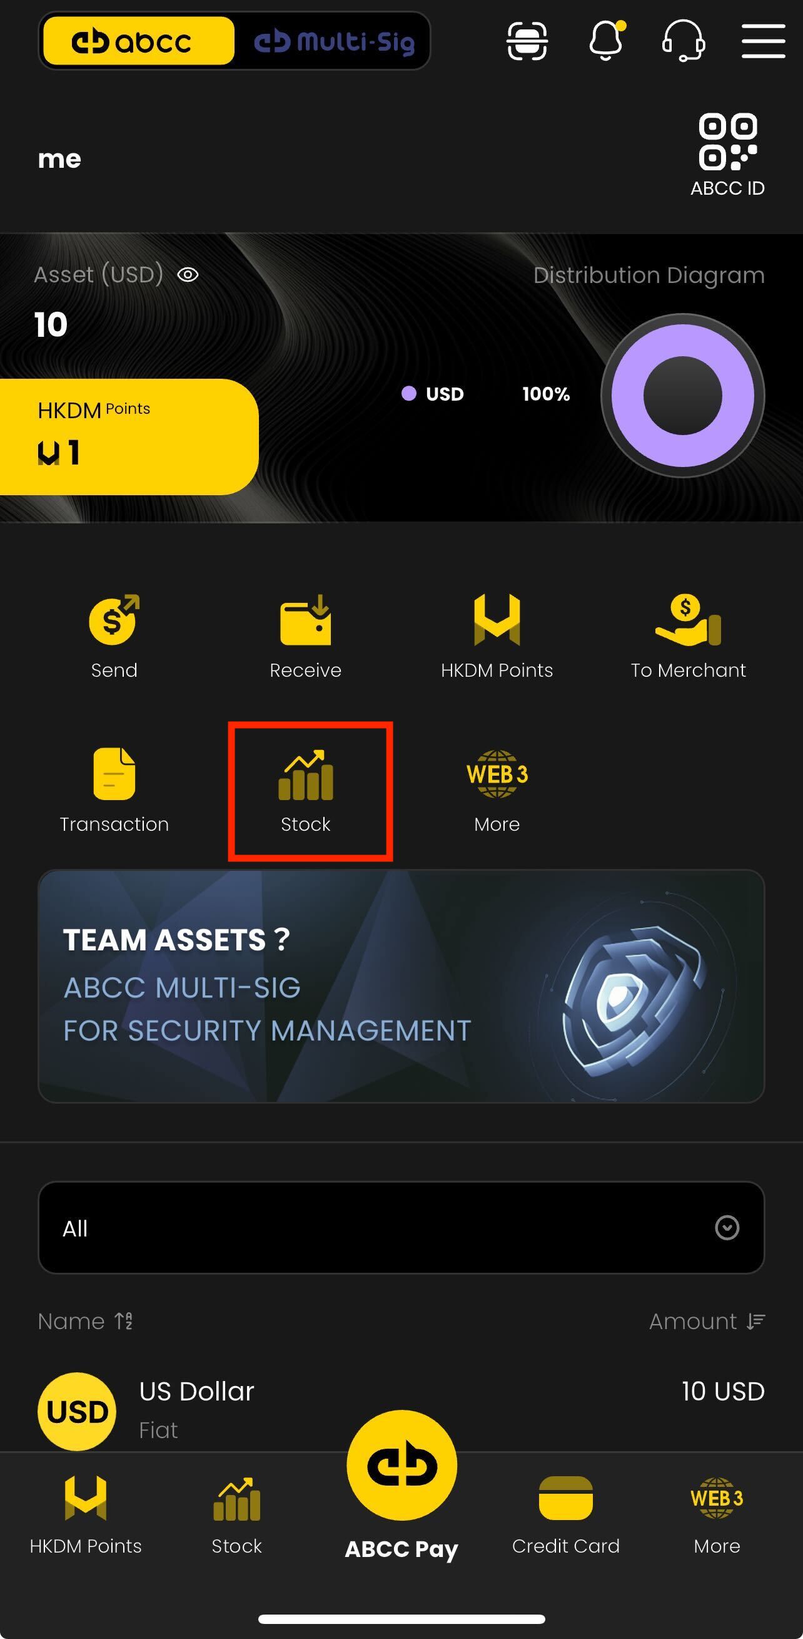Viewport: 803px width, 1639px height.
Task: Open notifications bell icon
Action: click(606, 41)
